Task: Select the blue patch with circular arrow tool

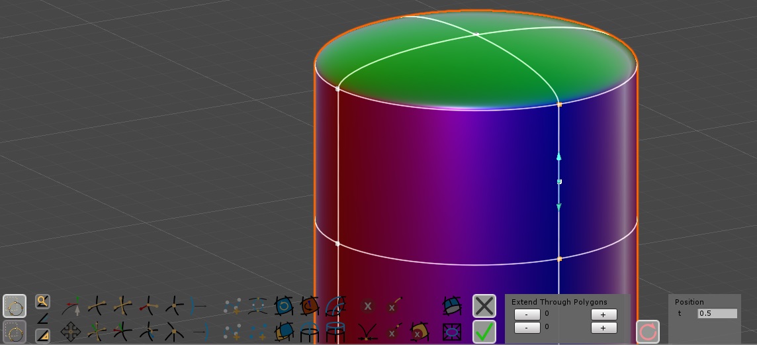Action: (x=284, y=306)
